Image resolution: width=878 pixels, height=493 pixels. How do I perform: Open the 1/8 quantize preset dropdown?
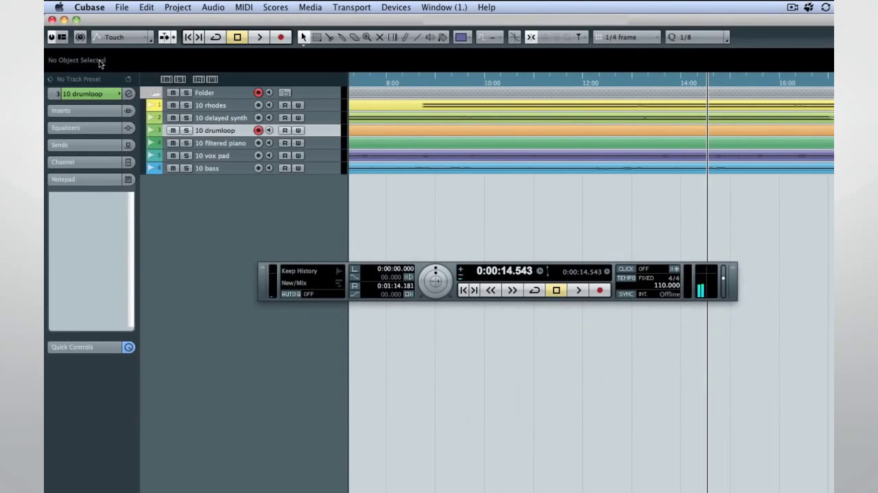697,37
